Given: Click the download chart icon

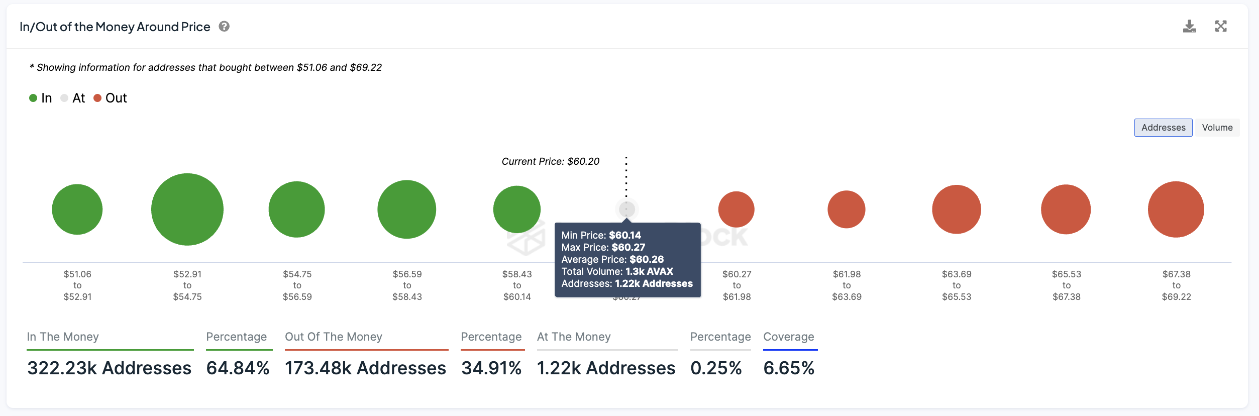Looking at the screenshot, I should [1189, 27].
